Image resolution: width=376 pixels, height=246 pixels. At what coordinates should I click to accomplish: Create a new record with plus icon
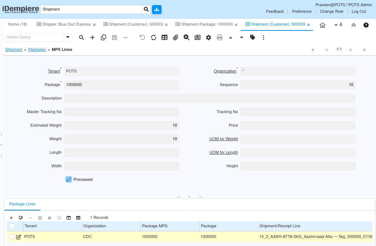point(92,38)
